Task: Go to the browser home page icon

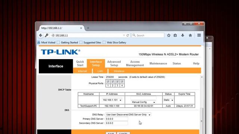Action: click(190, 35)
